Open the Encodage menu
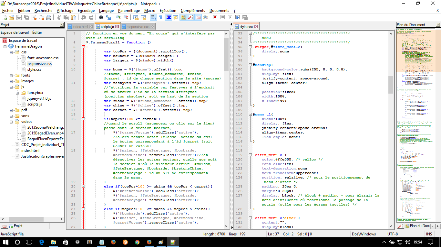The image size is (441, 247). (86, 11)
